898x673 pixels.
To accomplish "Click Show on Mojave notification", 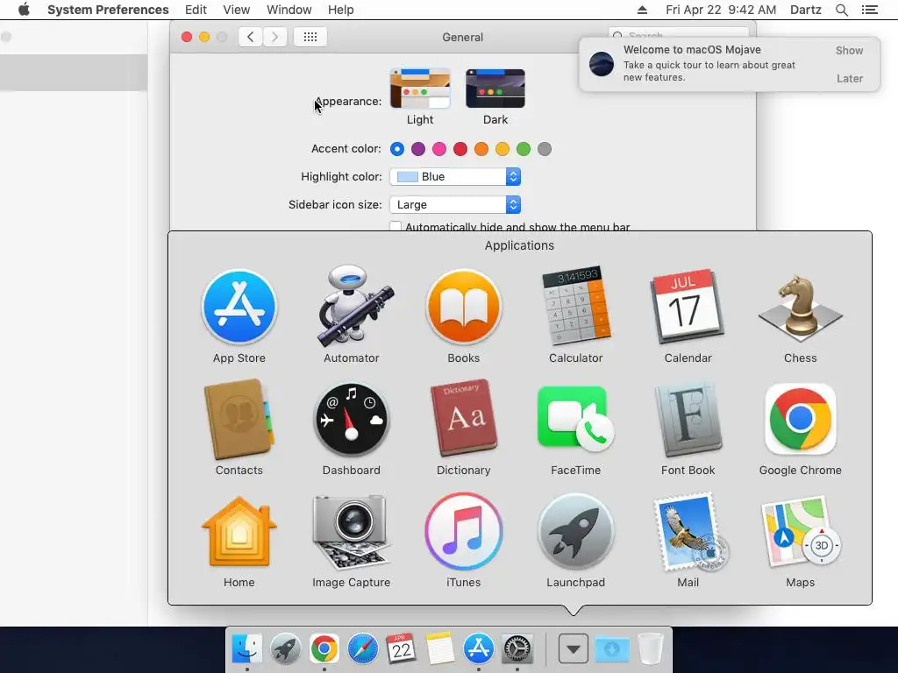I will (x=849, y=50).
